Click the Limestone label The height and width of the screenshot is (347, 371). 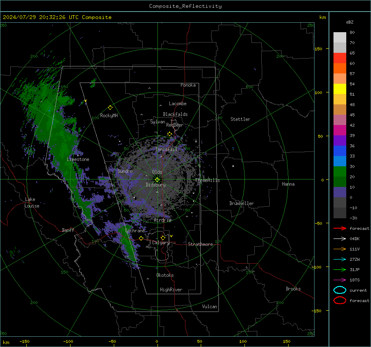[78, 159]
